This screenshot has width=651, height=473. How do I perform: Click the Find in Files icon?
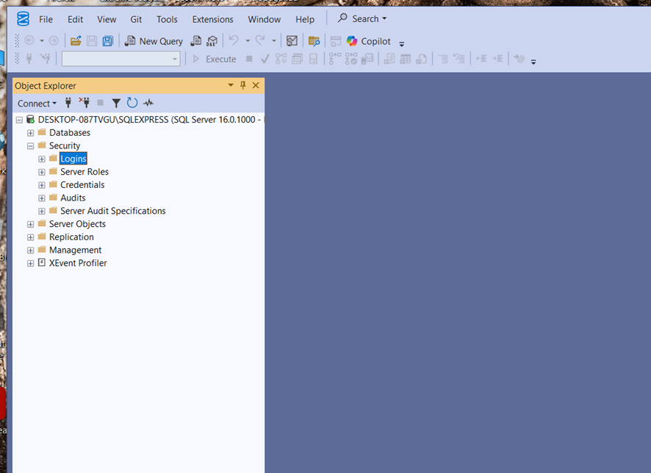pyautogui.click(x=314, y=40)
